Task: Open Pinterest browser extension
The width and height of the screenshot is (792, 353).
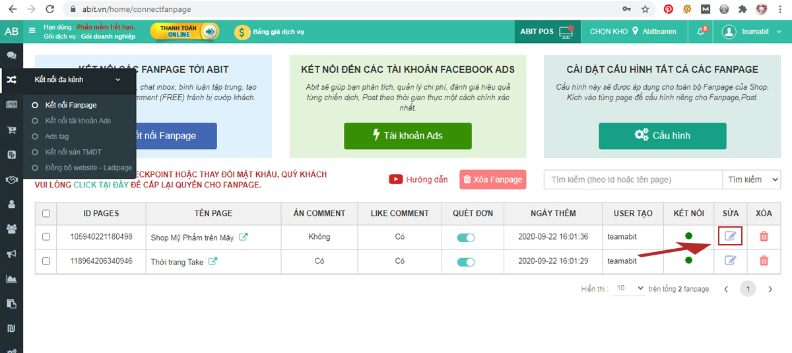Action: tap(669, 9)
